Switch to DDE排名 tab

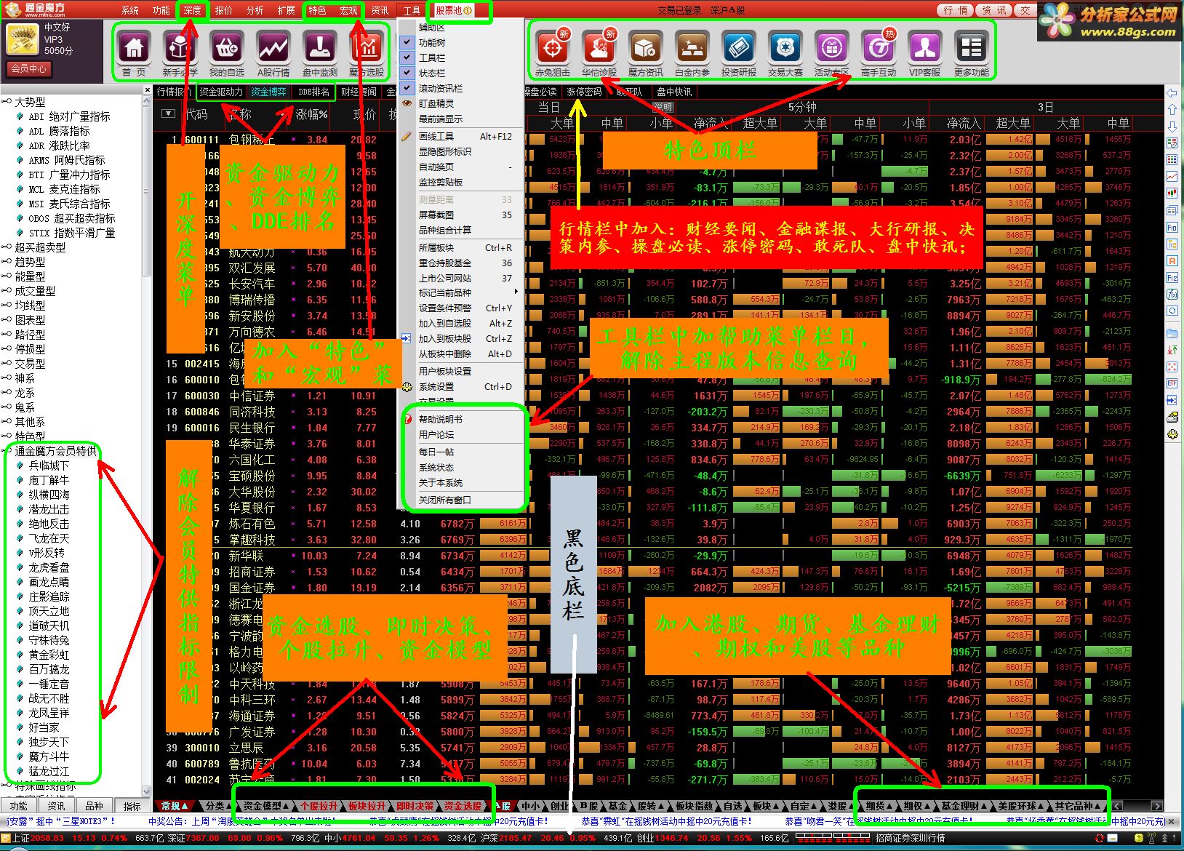314,92
